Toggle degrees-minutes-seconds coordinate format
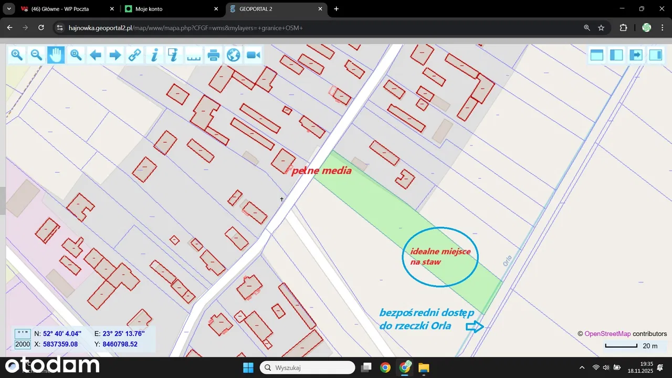 tap(23, 333)
